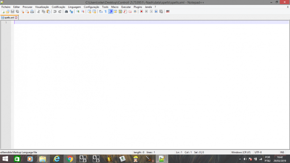Open the ? help menu
The height and width of the screenshot is (163, 290).
pos(155,7)
